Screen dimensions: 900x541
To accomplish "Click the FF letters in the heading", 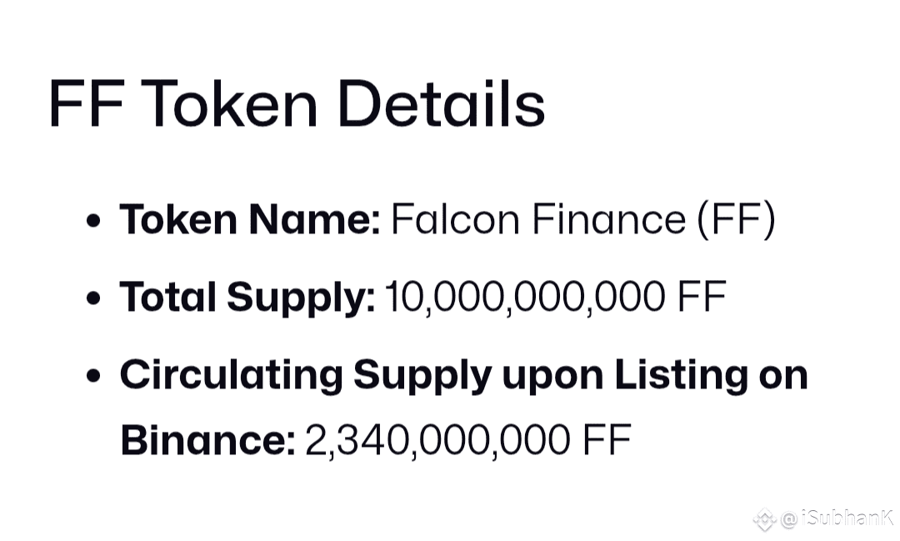I will point(87,103).
